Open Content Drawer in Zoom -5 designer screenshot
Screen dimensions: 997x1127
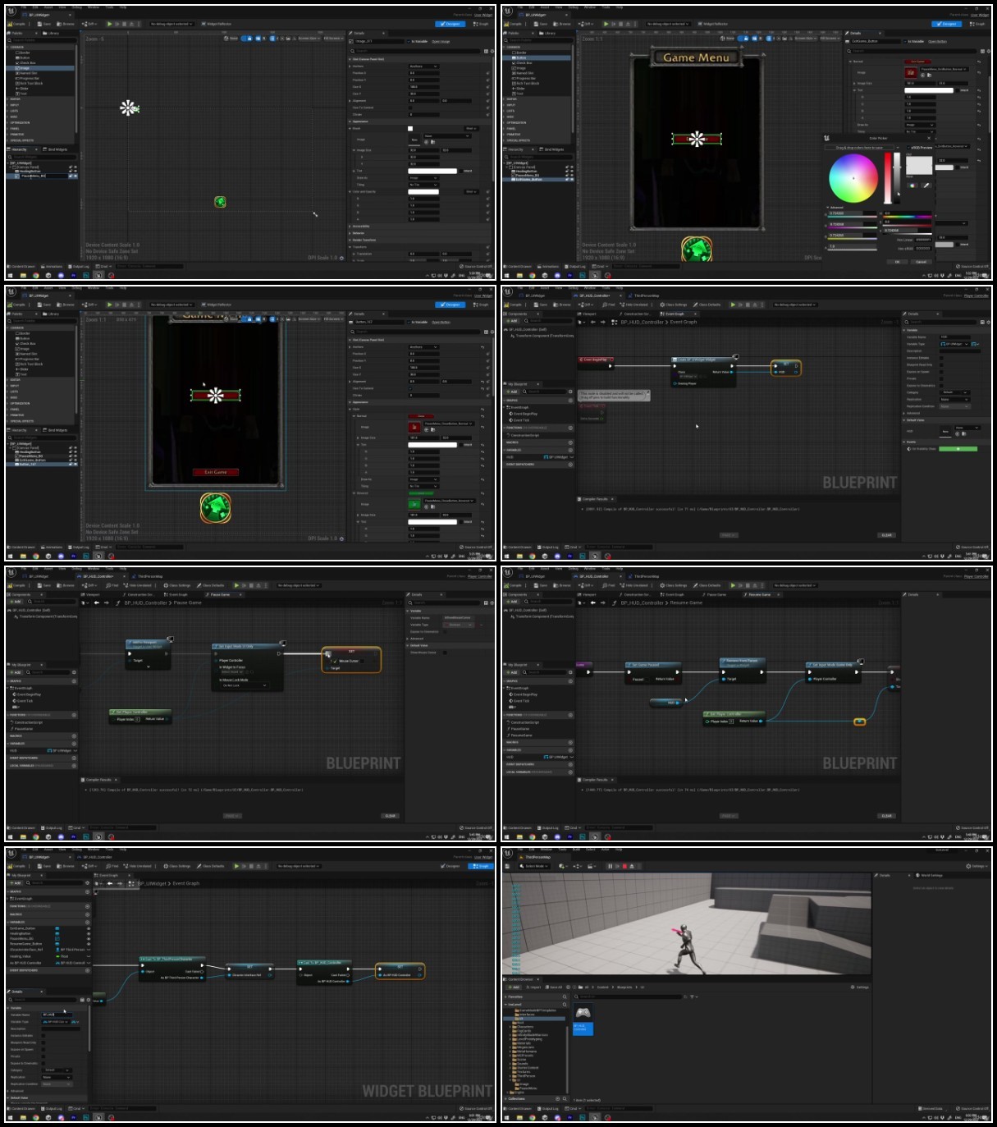21,266
